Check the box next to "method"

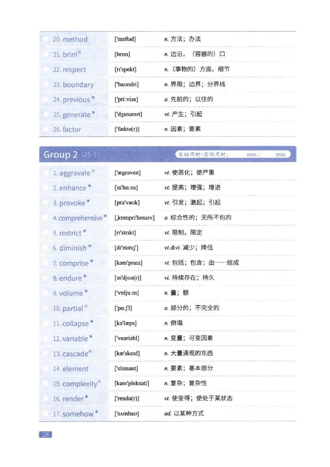point(45,39)
